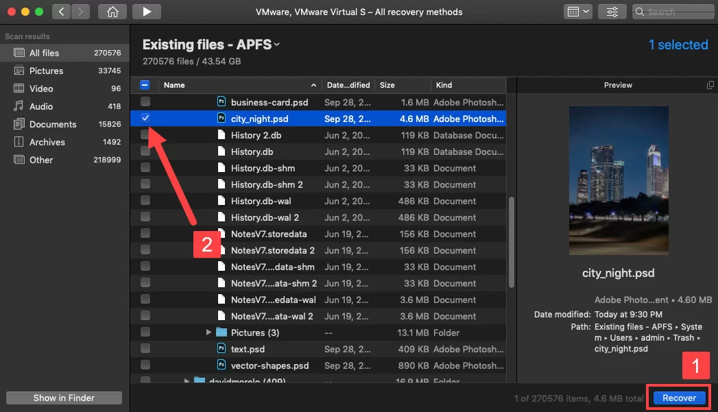Open the view mode dropdown in the toolbar
The width and height of the screenshot is (718, 412).
[579, 11]
